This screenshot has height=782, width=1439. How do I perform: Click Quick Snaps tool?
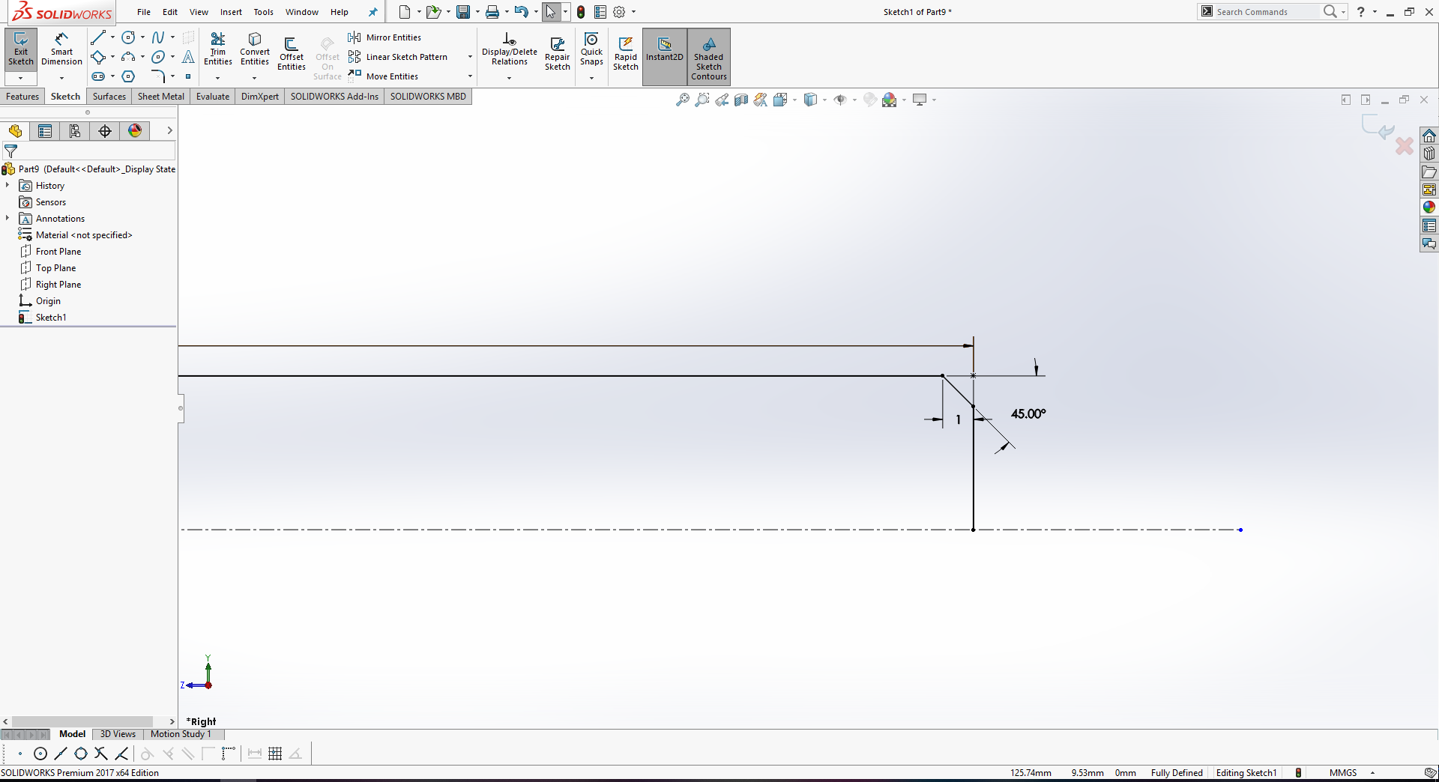(x=591, y=49)
